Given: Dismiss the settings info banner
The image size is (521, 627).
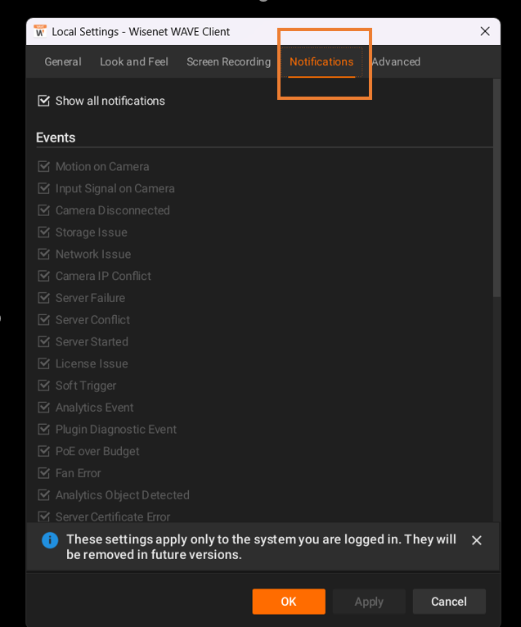Looking at the screenshot, I should (476, 540).
